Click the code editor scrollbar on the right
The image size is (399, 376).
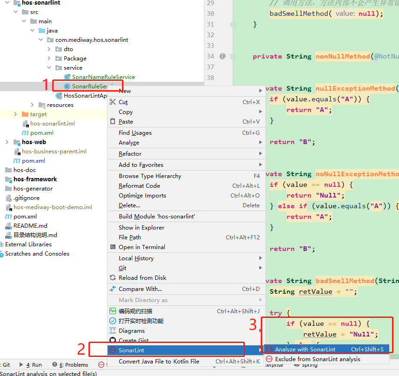coord(397,186)
